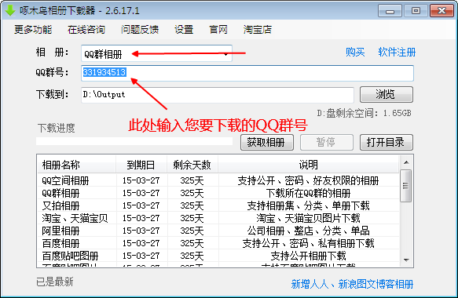Open the 淘宝店 menu item

(x=258, y=30)
